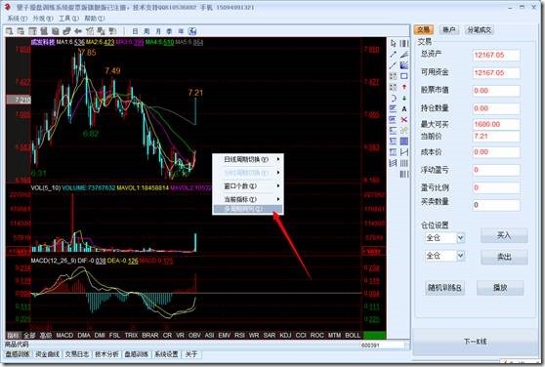Screen dimensions: 545x367
Task: Open the 关于 bottom tab
Action: (x=191, y=354)
